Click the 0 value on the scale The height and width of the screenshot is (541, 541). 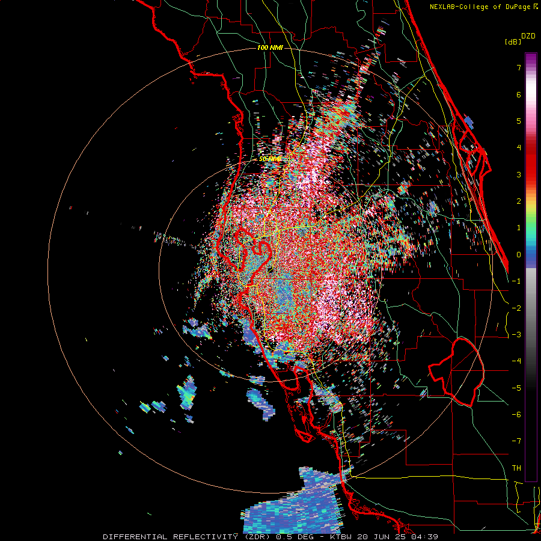pos(519,255)
